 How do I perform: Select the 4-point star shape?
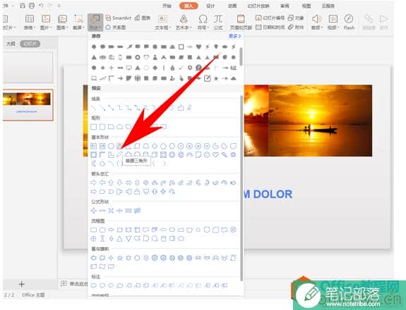[111, 258]
